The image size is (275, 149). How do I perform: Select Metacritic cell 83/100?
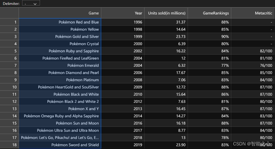(x=253, y=116)
